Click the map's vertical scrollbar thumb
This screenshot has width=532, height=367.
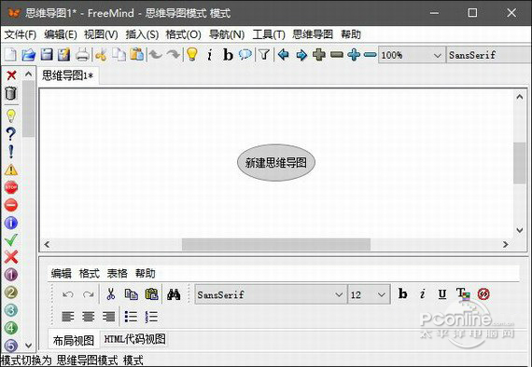[519, 163]
